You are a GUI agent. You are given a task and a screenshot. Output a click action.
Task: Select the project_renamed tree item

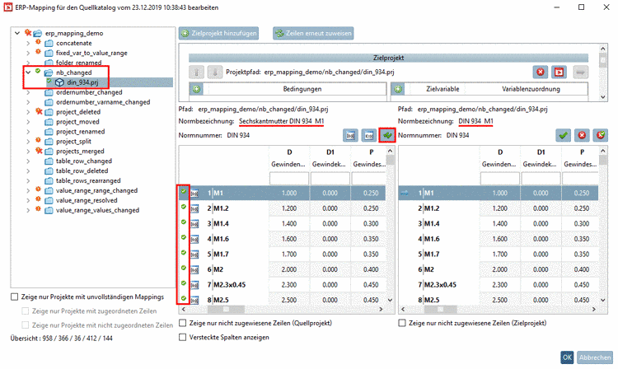click(81, 132)
